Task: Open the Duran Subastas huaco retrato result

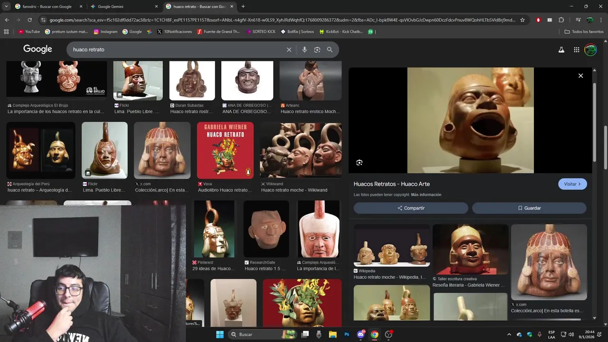Action: pos(192,81)
